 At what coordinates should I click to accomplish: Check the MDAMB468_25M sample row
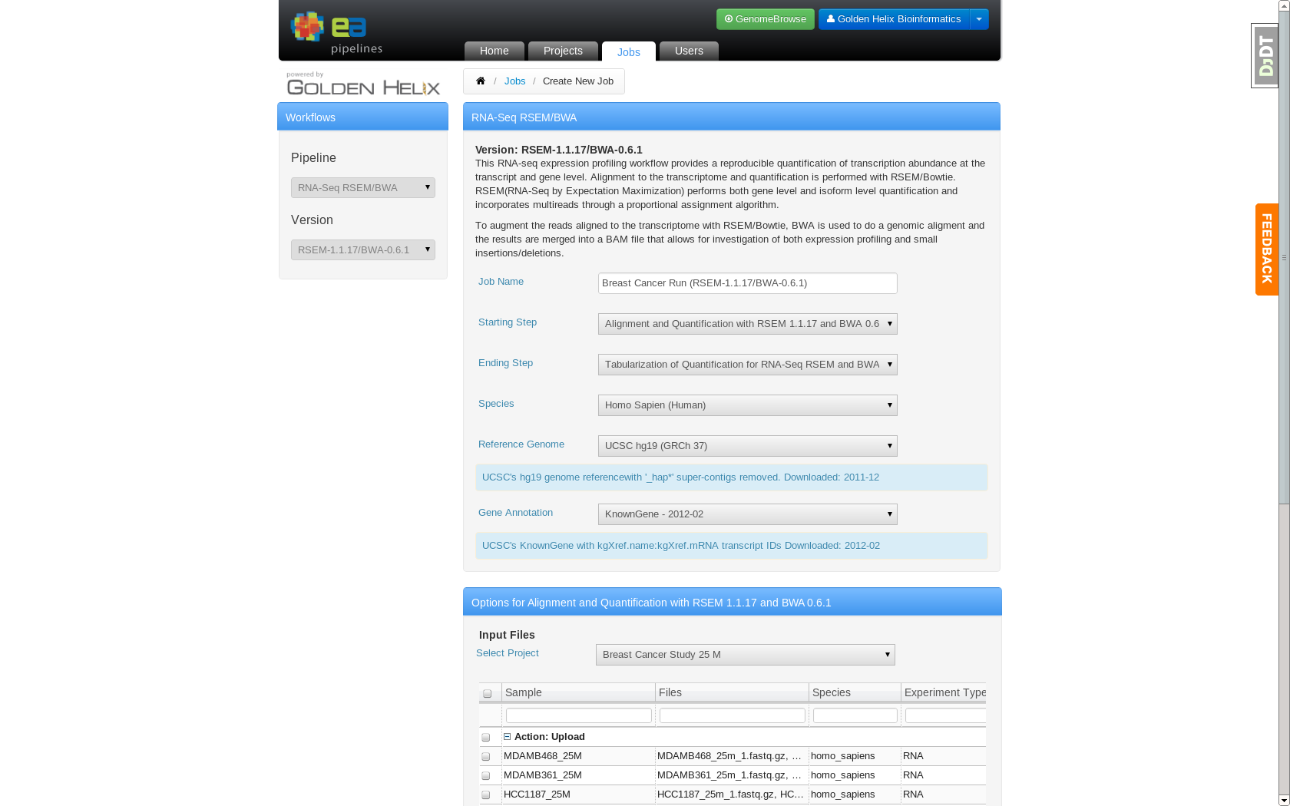pos(486,756)
